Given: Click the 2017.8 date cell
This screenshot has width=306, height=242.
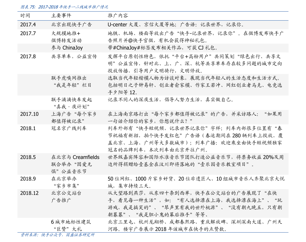Looking at the screenshot, I should [28, 57].
